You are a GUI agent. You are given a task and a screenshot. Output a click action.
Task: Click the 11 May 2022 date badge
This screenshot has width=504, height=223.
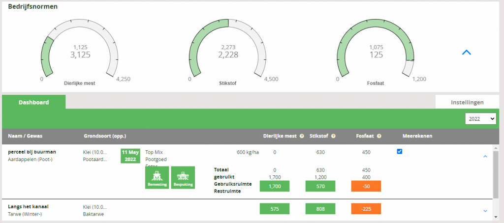(x=131, y=156)
